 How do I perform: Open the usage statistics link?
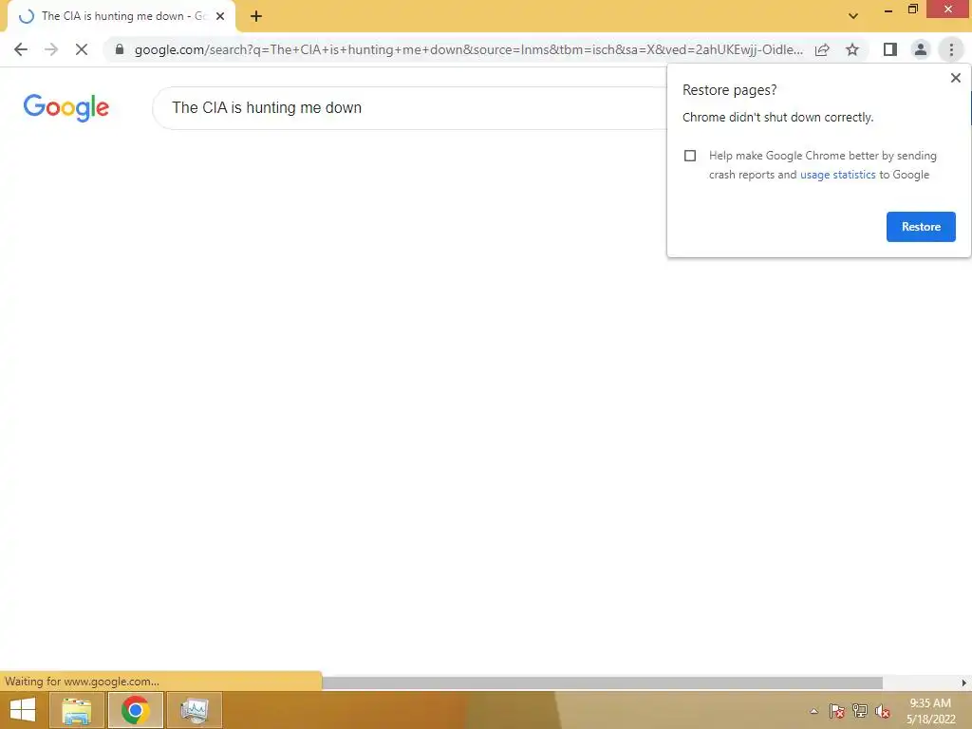pyautogui.click(x=837, y=175)
